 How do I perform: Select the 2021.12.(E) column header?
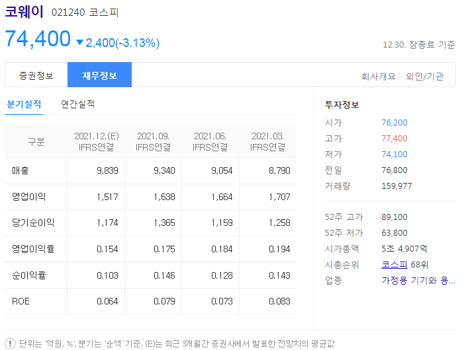pyautogui.click(x=97, y=141)
